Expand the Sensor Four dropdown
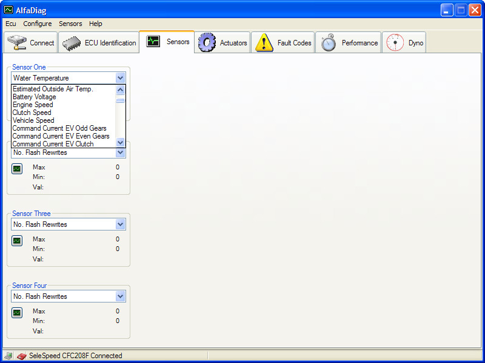This screenshot has height=363, width=485. (x=120, y=296)
